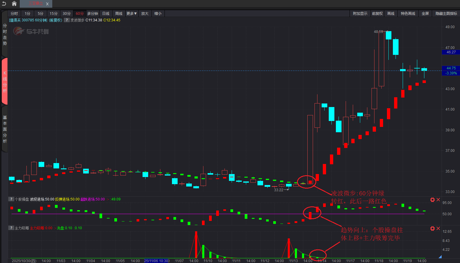460x263 pixels.
Task: Close the 主力吸筹 indicator panel
Action: [x=438, y=228]
